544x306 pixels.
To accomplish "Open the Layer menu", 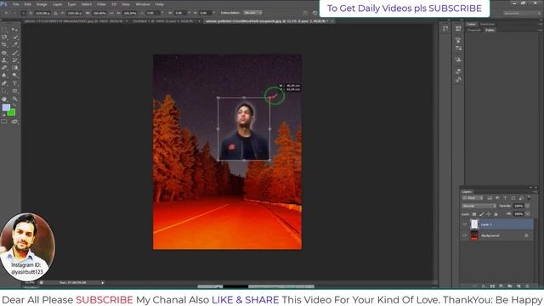I will [x=57, y=4].
